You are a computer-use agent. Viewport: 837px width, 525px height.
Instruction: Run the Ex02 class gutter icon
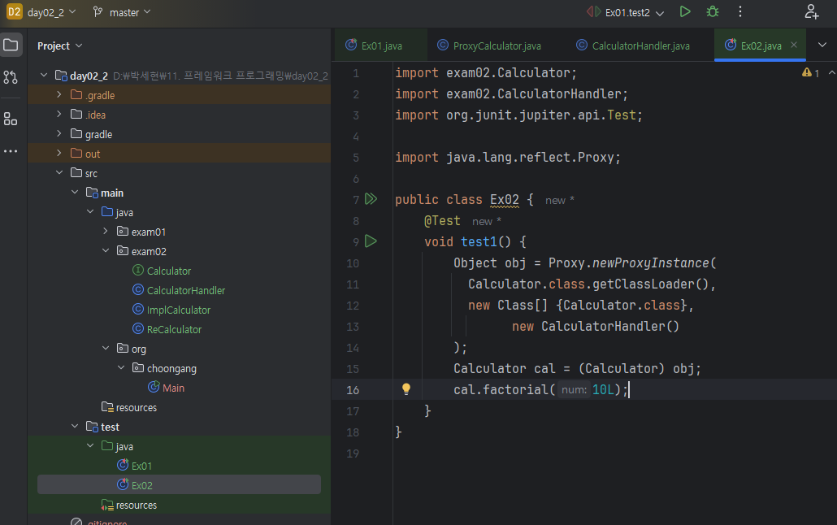[371, 199]
